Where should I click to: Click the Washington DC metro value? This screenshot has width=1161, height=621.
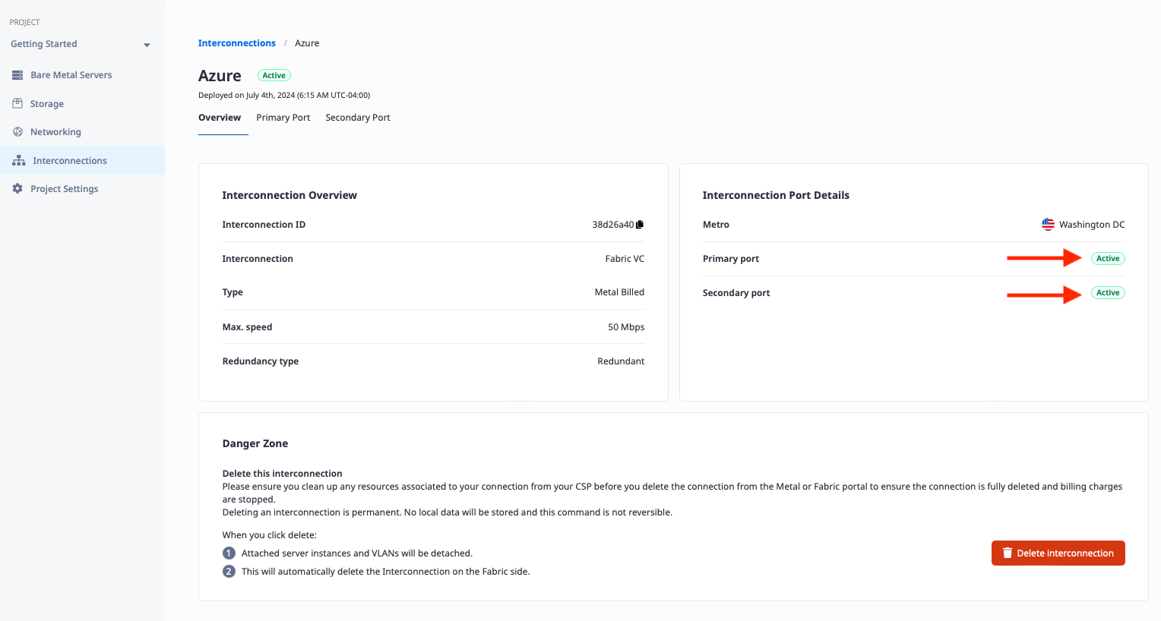point(1092,225)
